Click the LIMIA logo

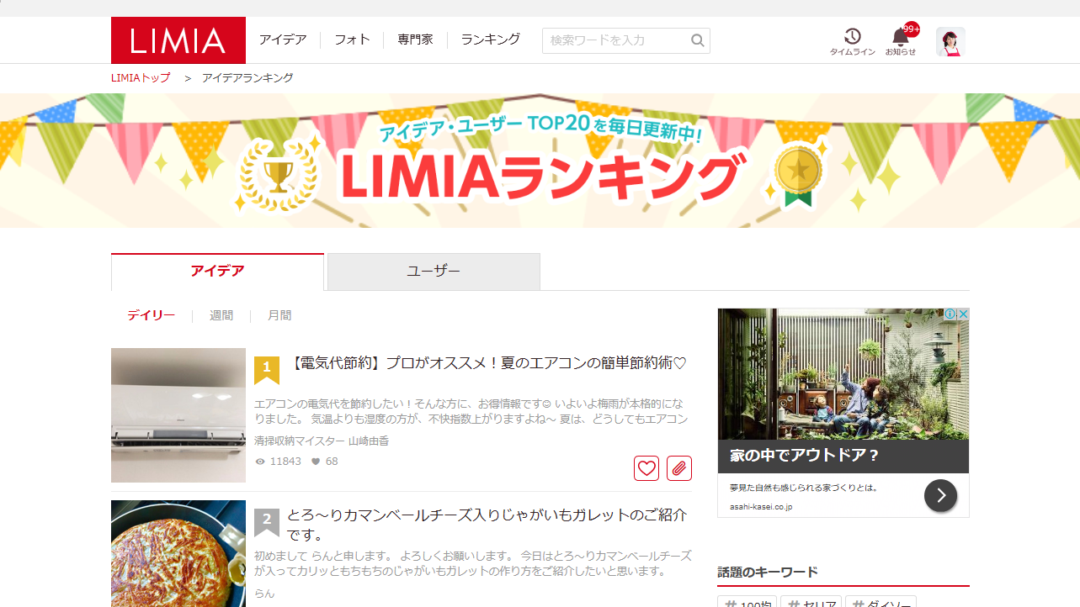(x=178, y=40)
